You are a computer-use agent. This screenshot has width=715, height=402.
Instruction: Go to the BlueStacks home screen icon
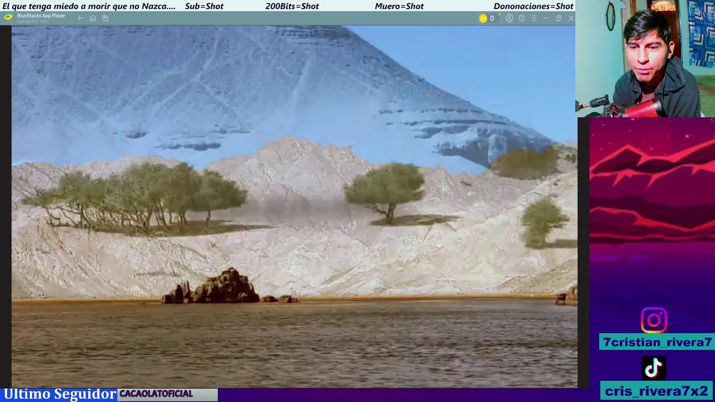[93, 18]
